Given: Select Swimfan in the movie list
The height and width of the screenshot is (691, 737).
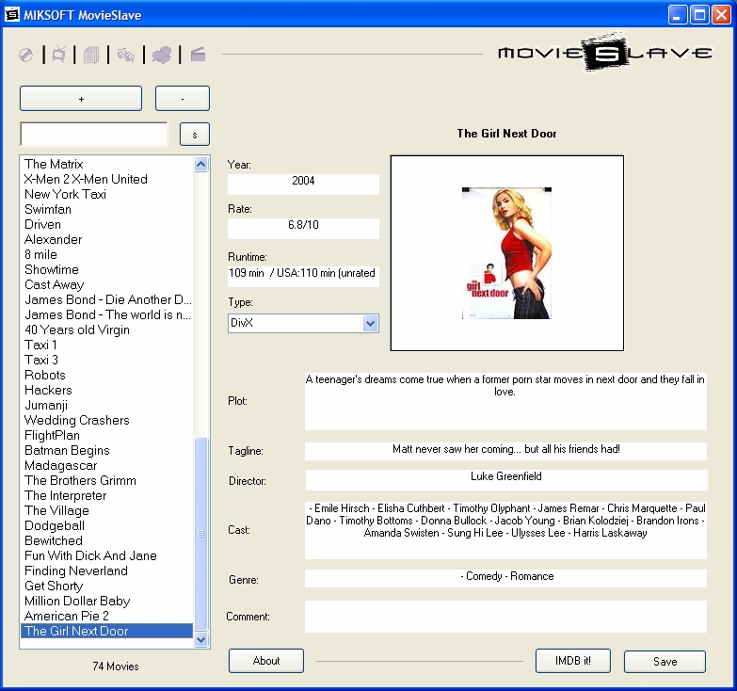Looking at the screenshot, I should coord(107,209).
